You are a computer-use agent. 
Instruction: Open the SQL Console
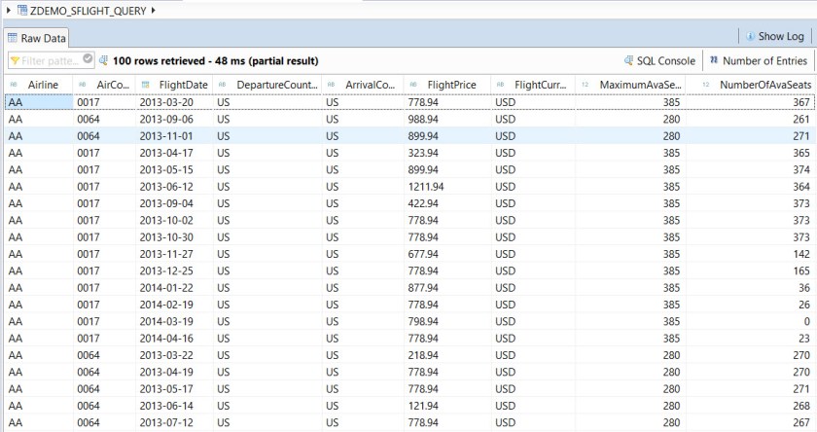tap(666, 60)
